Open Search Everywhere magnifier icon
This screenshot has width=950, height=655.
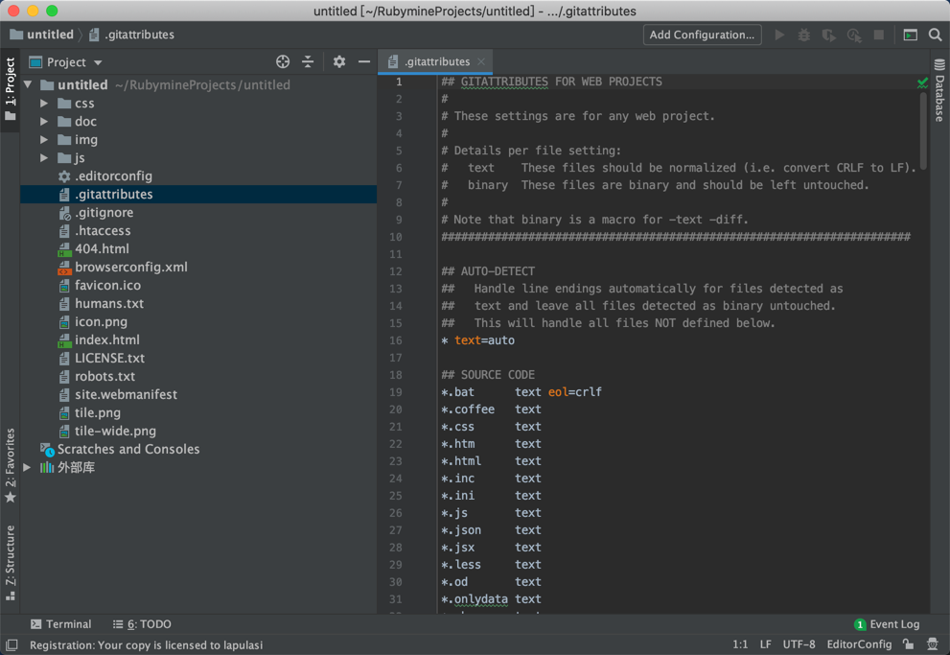(x=936, y=35)
